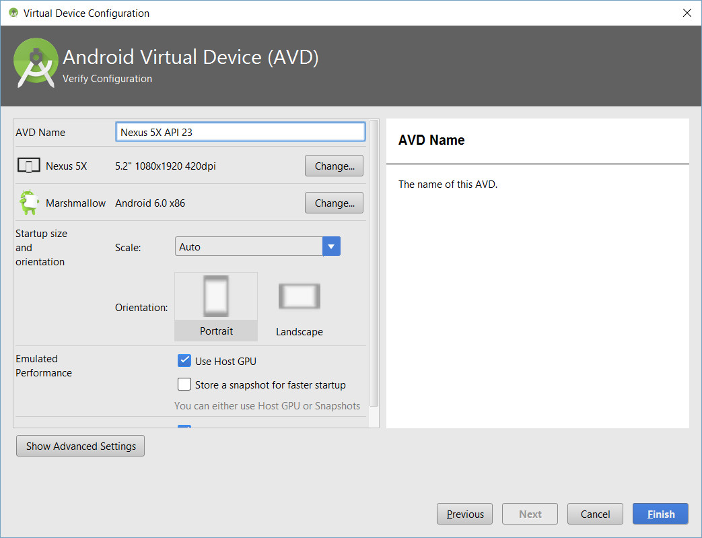Click 'You can either use Host GPU or Snapshots' note
Viewport: 702px width, 538px height.
pyautogui.click(x=267, y=406)
